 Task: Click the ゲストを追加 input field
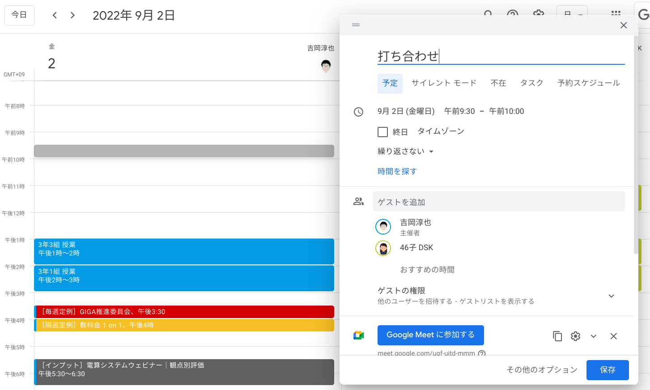(499, 201)
